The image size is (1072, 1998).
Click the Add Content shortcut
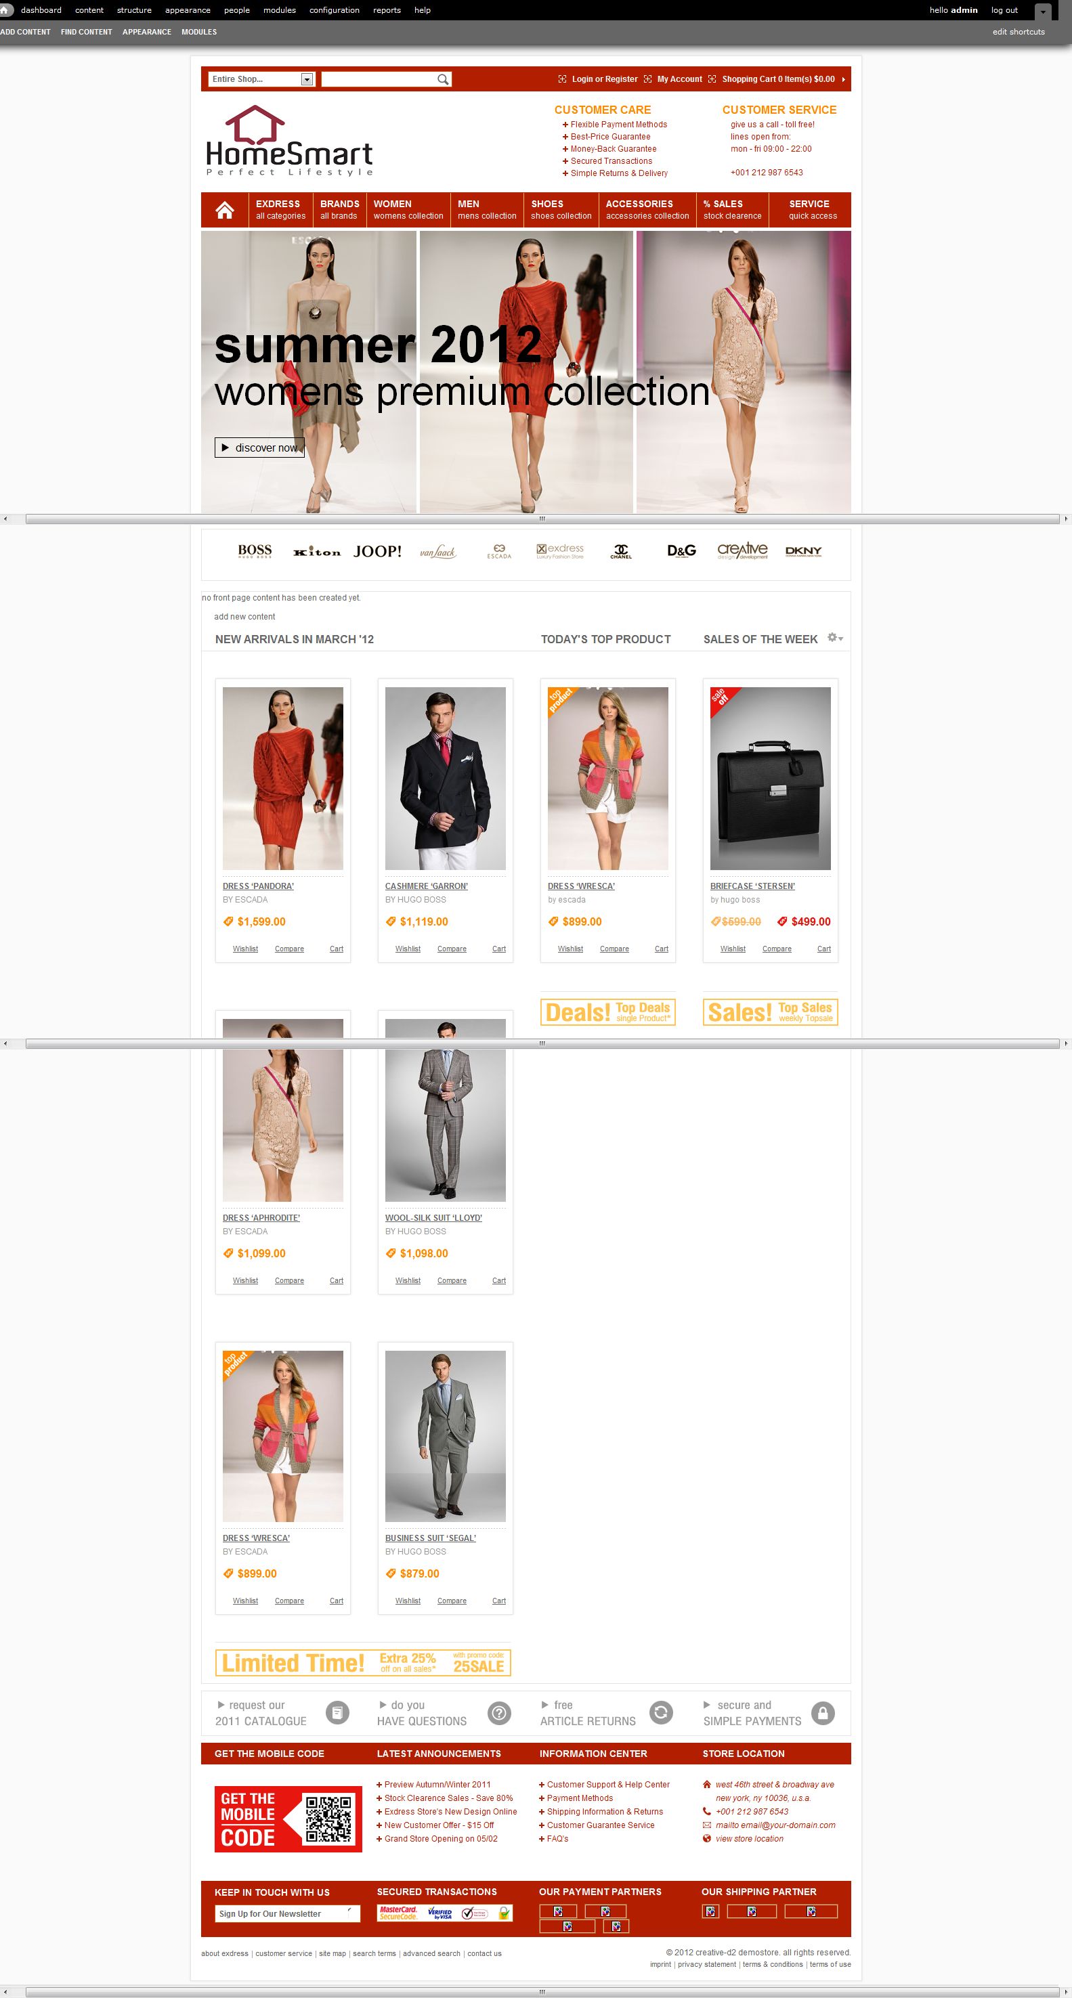tap(26, 32)
